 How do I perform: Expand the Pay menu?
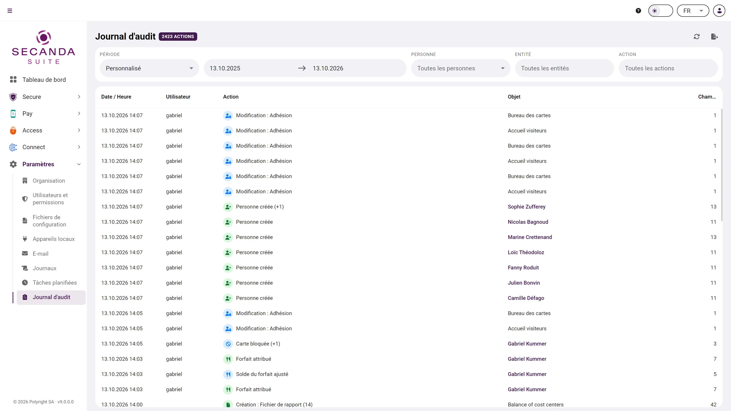coord(46,113)
